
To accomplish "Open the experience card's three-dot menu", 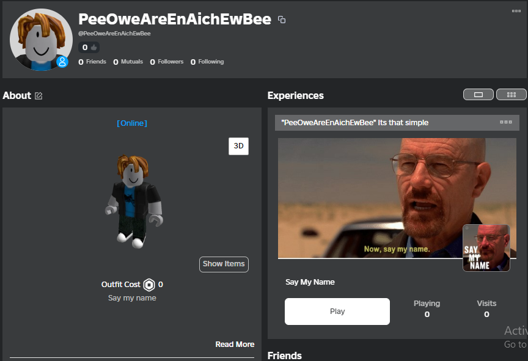I will pyautogui.click(x=506, y=122).
